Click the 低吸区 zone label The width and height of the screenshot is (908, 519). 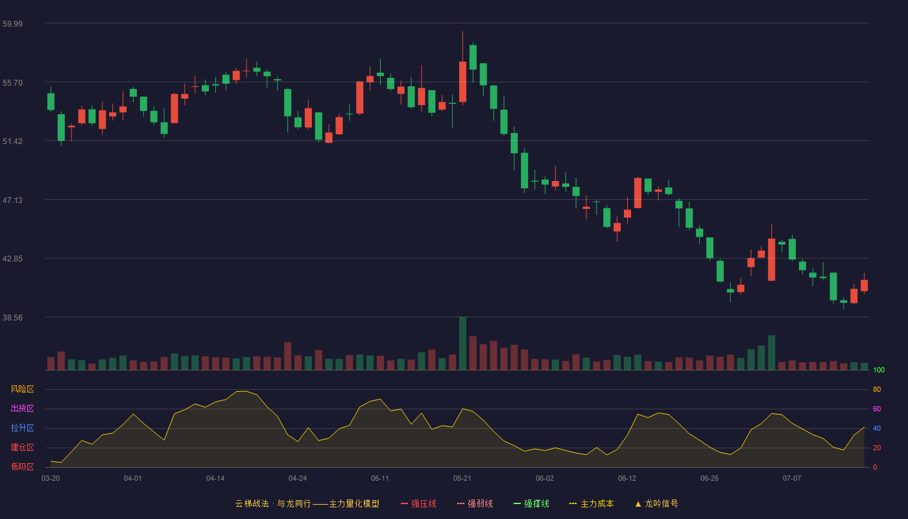[x=22, y=466]
